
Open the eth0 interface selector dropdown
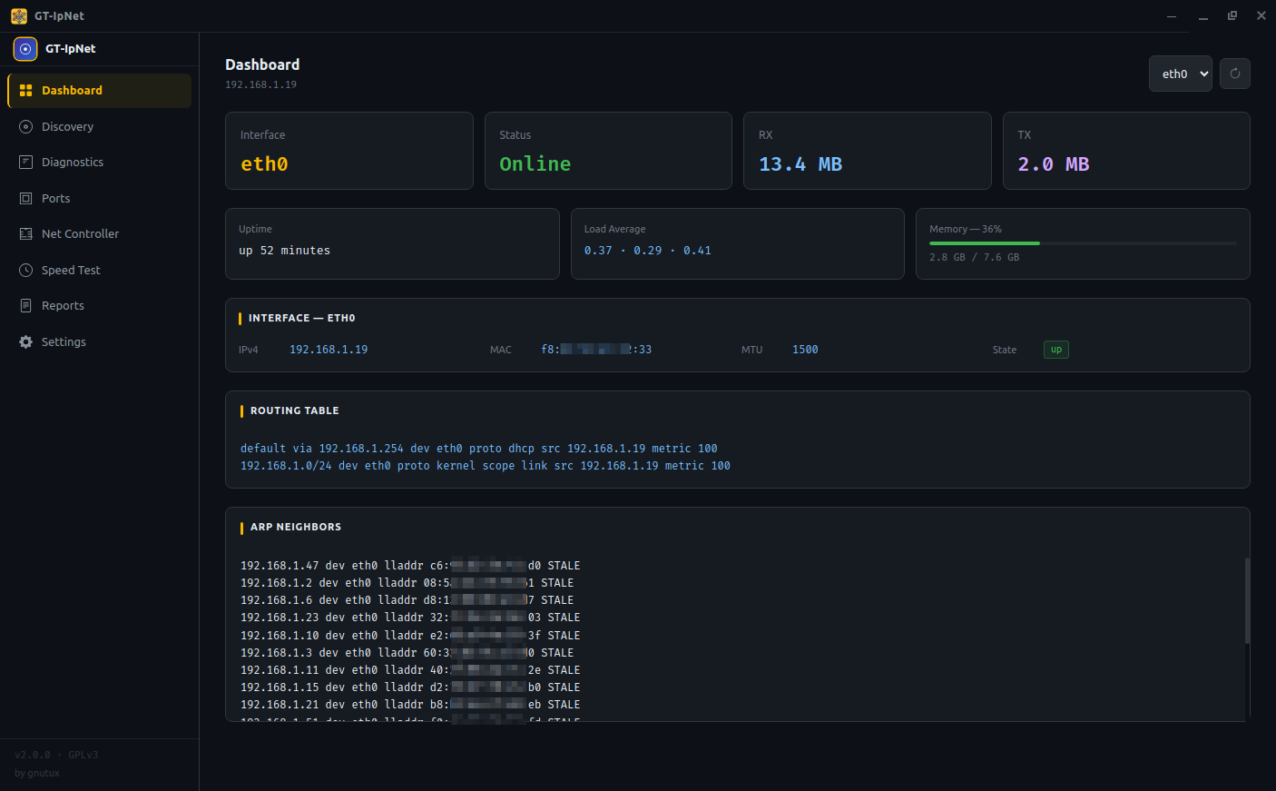(x=1181, y=74)
